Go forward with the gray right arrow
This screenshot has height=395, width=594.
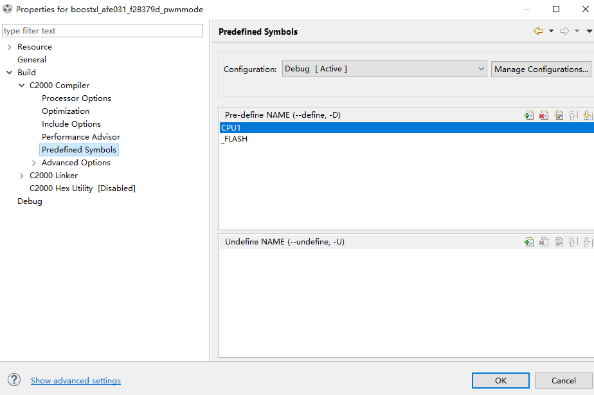click(564, 31)
